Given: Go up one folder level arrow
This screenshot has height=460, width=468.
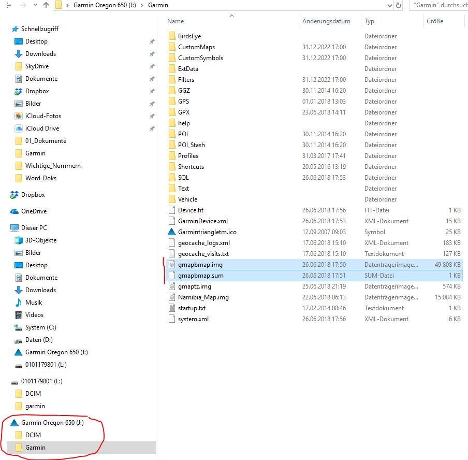Looking at the screenshot, I should 46,5.
